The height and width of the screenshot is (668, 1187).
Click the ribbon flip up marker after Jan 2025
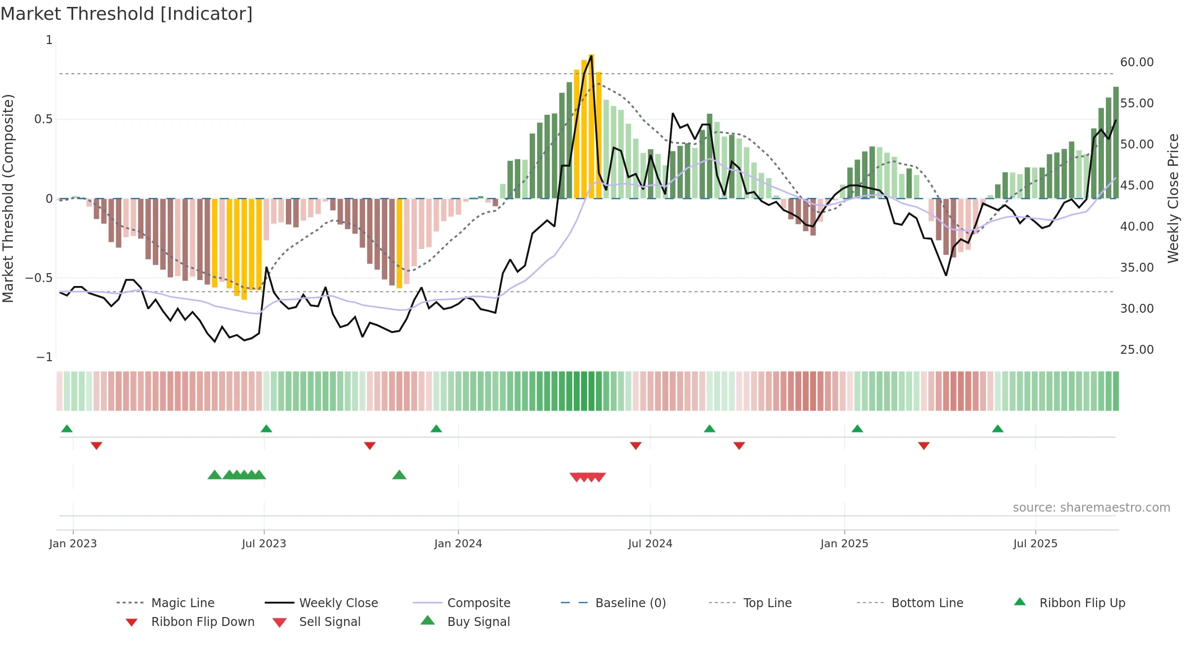click(857, 429)
